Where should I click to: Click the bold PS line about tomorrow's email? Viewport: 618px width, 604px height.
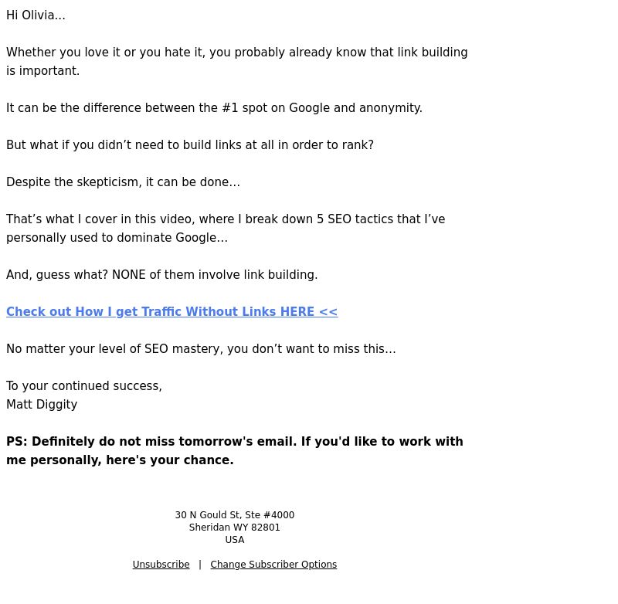235,441
